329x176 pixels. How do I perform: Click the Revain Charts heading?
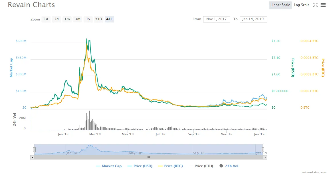pyautogui.click(x=31, y=5)
